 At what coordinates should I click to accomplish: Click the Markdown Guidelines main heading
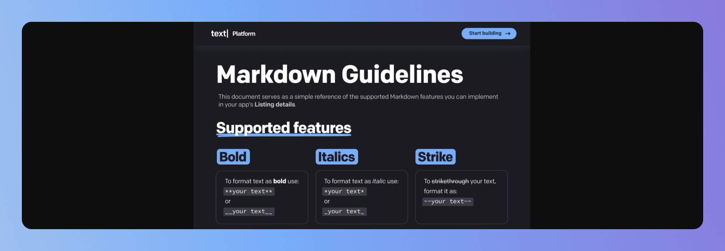pos(339,74)
